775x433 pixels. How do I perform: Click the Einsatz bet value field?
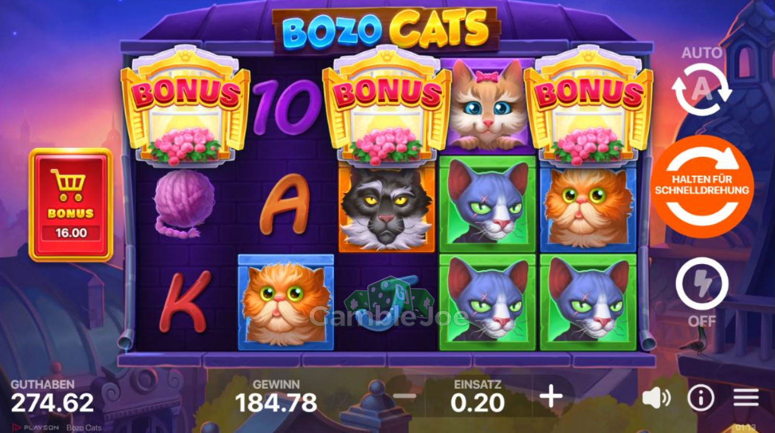click(x=477, y=403)
